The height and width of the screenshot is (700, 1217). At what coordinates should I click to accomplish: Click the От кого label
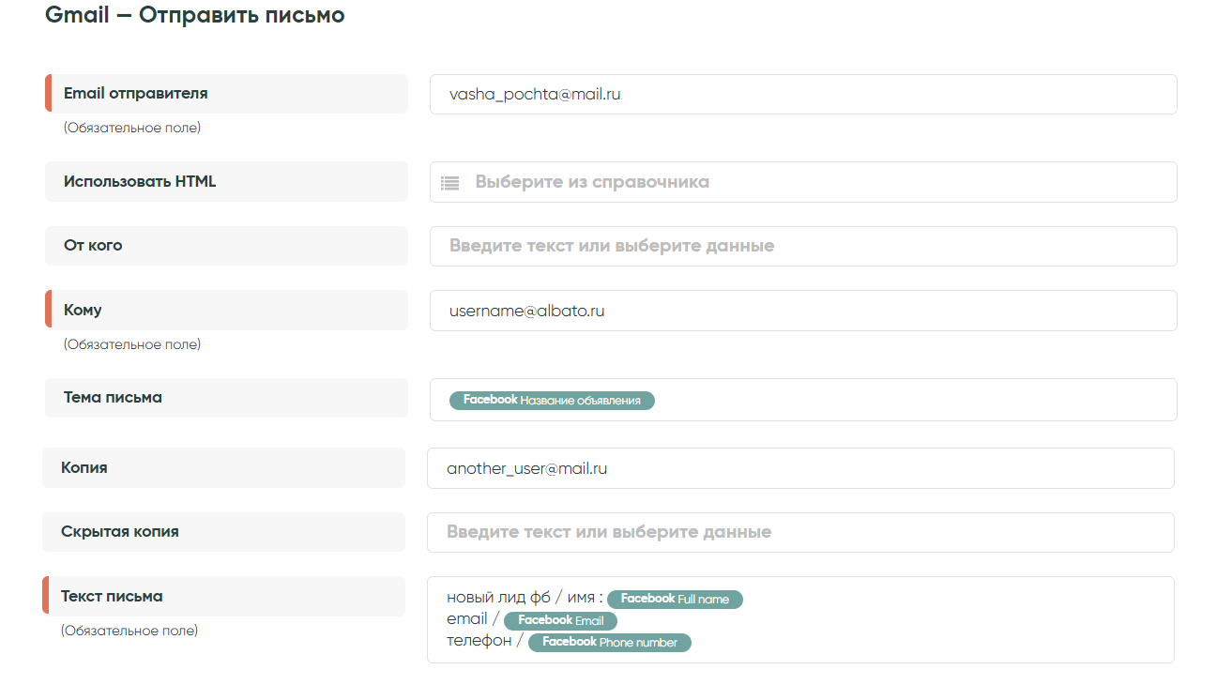point(93,246)
